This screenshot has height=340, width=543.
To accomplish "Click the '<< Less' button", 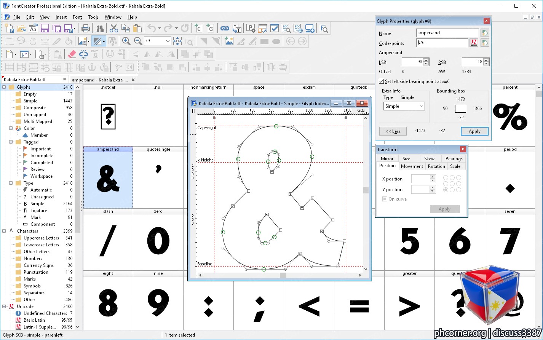I will pos(393,131).
